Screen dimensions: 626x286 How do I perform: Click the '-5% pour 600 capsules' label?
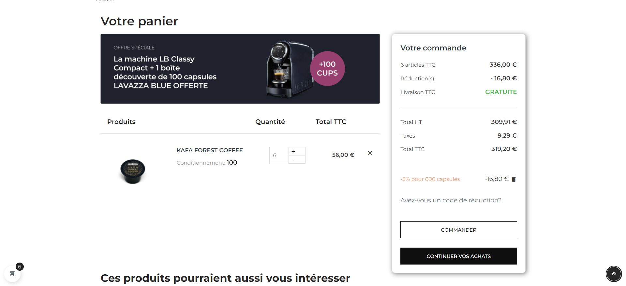pos(430,179)
